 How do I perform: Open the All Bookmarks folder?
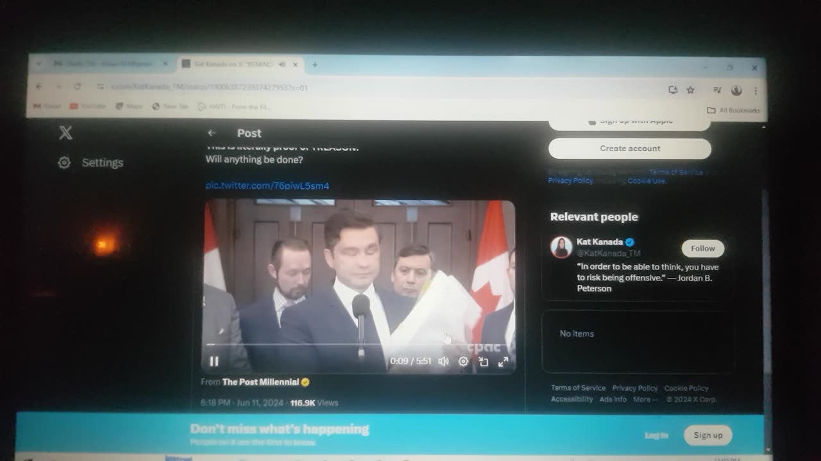[733, 110]
